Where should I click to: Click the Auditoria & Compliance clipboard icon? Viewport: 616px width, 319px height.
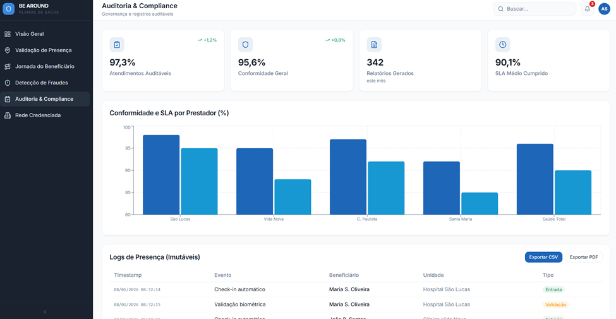click(8, 99)
